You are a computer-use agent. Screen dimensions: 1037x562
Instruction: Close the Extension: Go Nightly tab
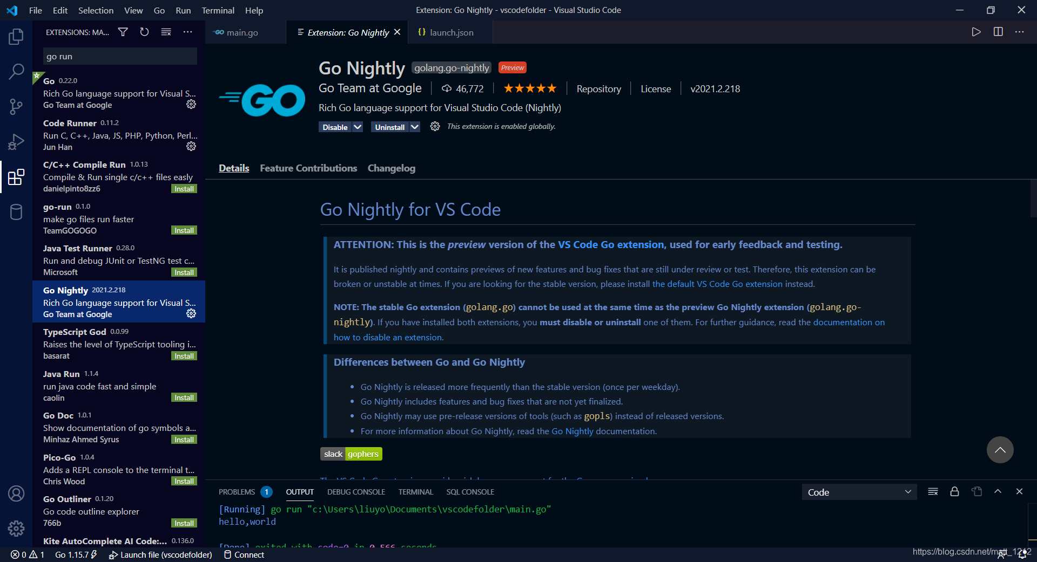398,32
